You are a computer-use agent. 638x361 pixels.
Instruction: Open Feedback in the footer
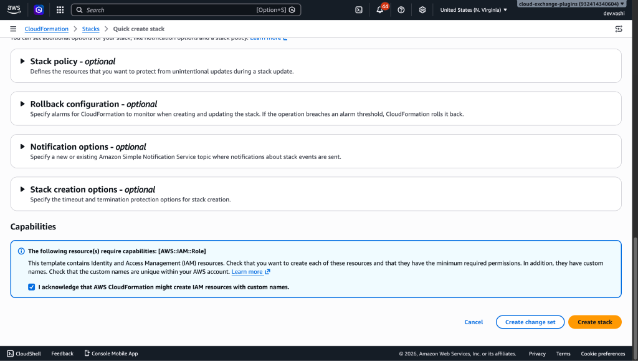click(x=62, y=354)
